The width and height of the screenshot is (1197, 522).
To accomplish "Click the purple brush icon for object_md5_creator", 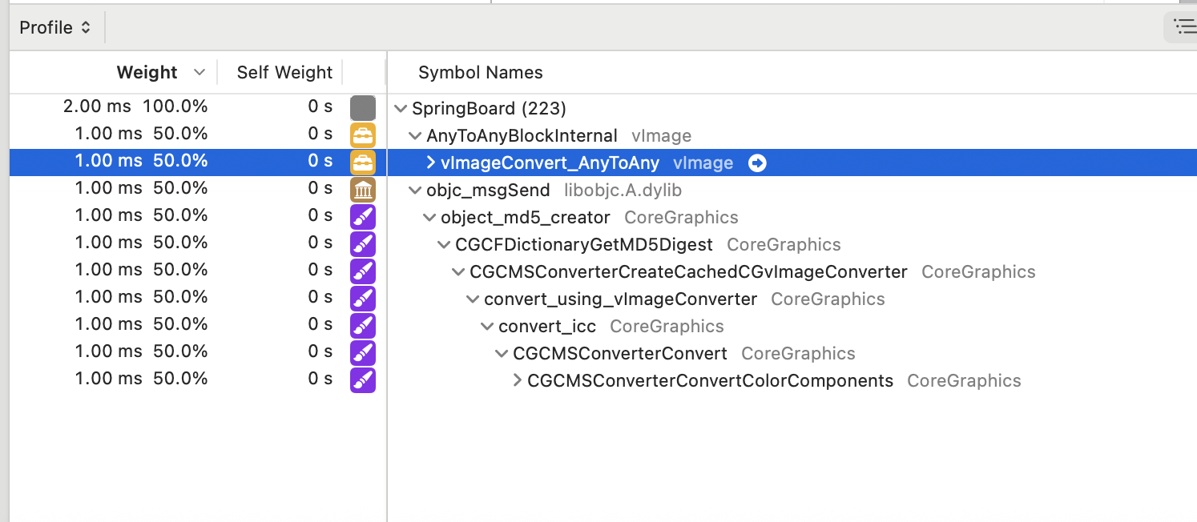I will pyautogui.click(x=363, y=217).
